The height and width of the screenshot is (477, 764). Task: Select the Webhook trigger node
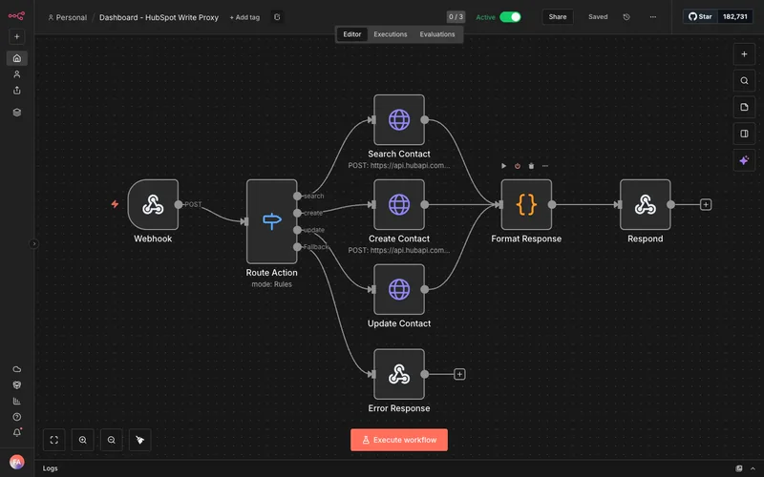pos(153,204)
